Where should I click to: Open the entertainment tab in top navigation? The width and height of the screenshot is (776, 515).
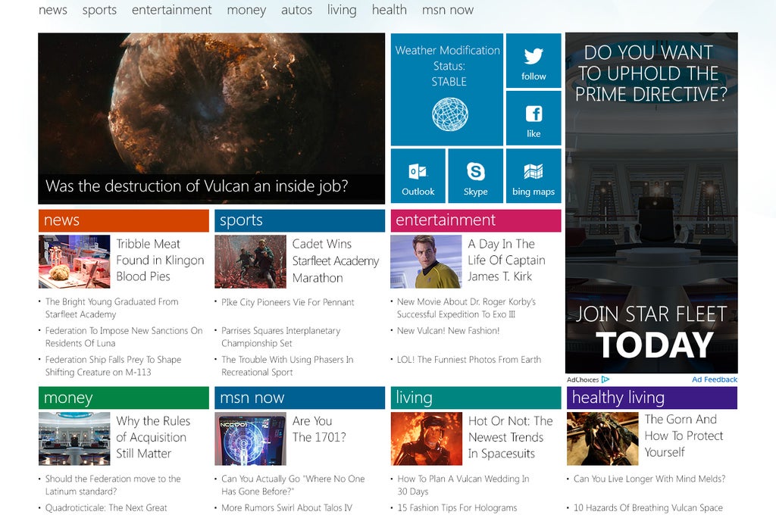[171, 10]
